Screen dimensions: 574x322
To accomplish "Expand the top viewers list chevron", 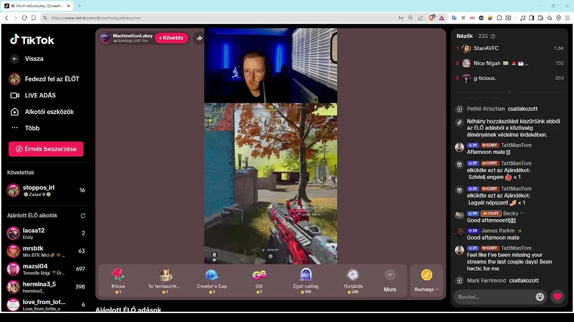I will click(509, 93).
